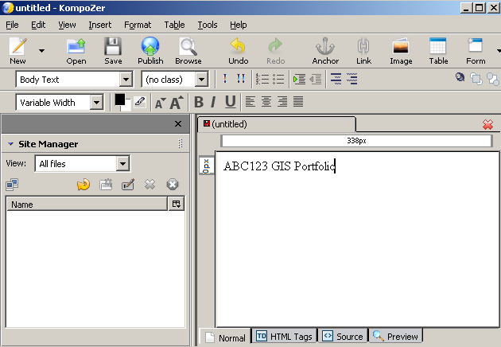The image size is (501, 347).
Task: Expand the Variable Width font dropdown
Action: 96,102
